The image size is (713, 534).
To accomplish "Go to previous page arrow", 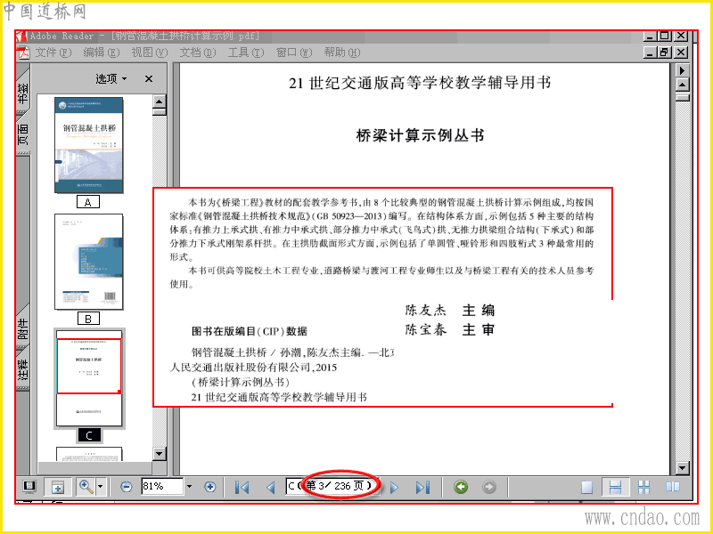I will [x=271, y=487].
